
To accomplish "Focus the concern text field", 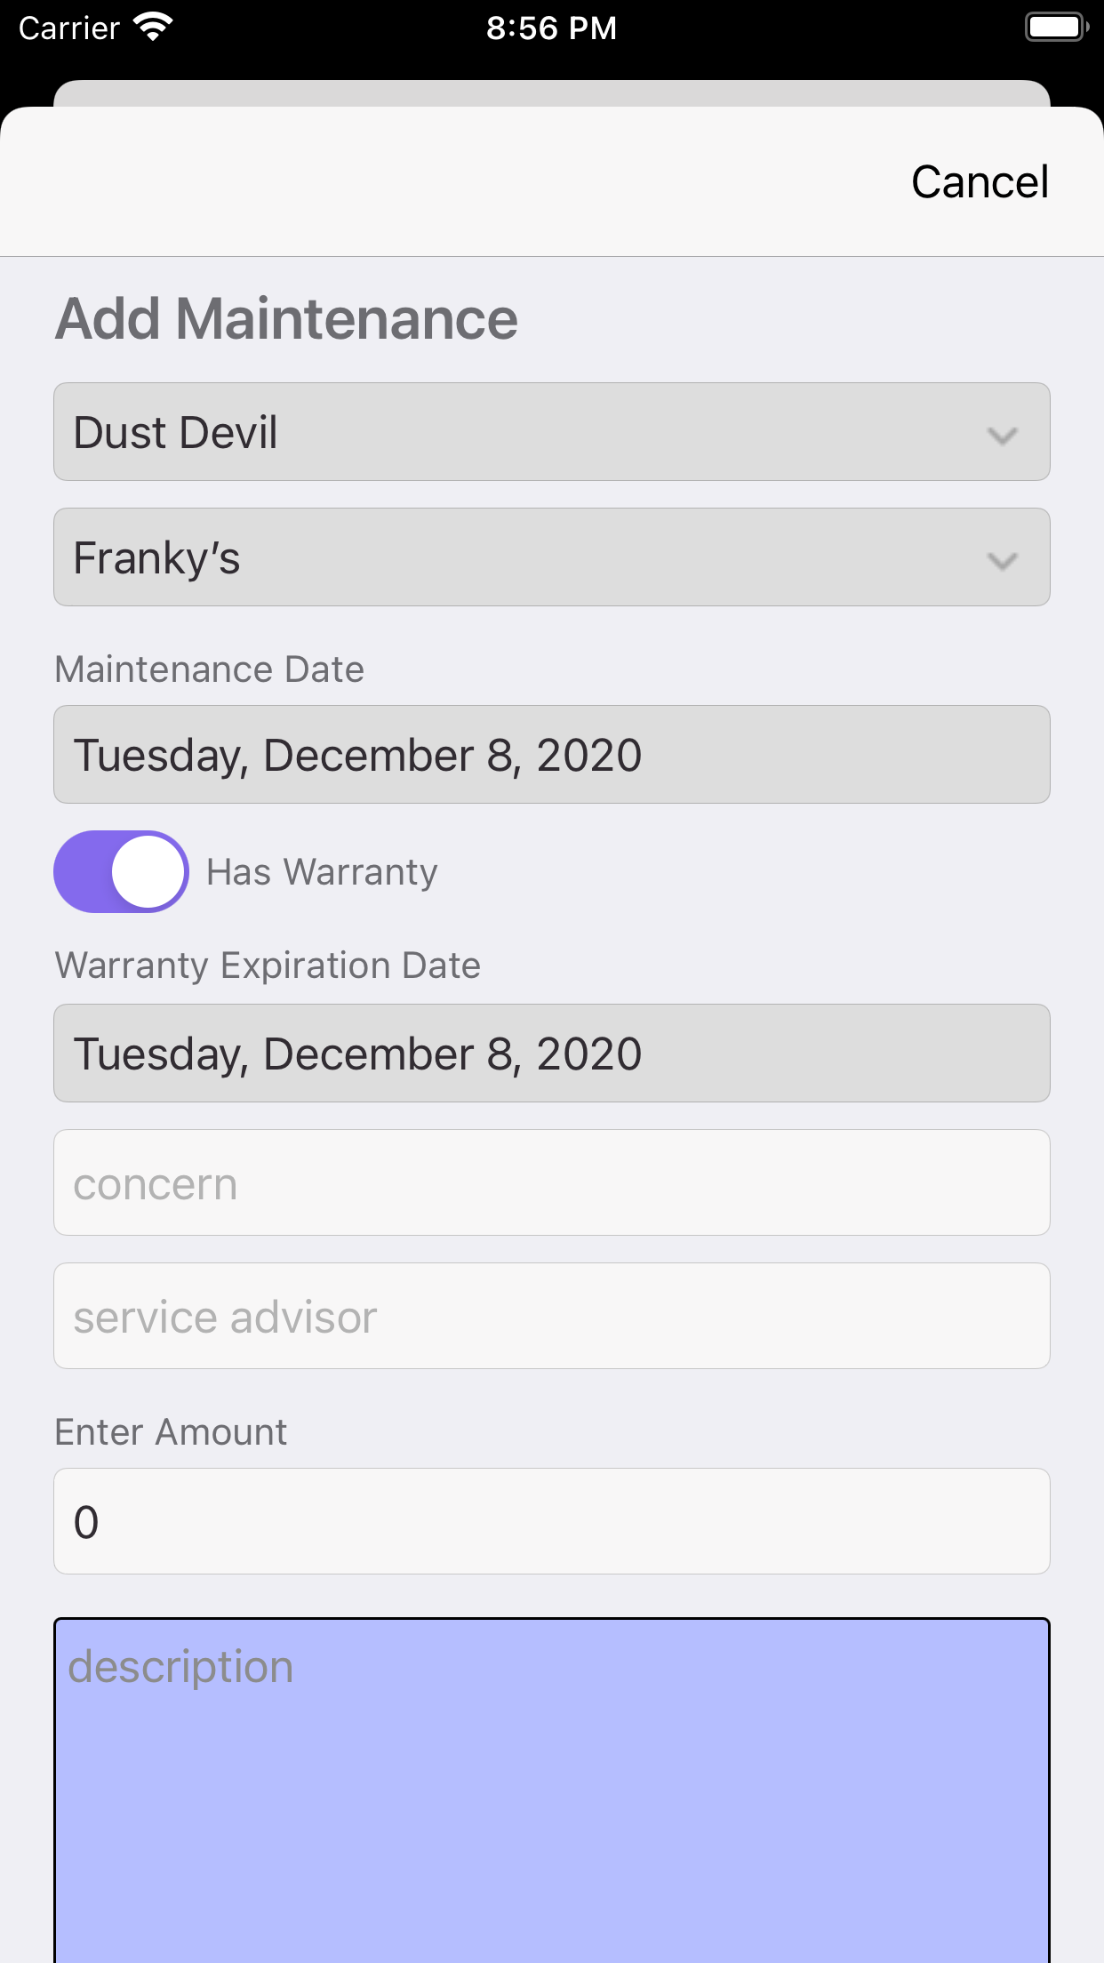I will [x=551, y=1182].
